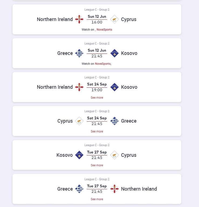Click Northern Ireland name in last match card
Image resolution: width=199 pixels, height=207 pixels.
click(139, 189)
